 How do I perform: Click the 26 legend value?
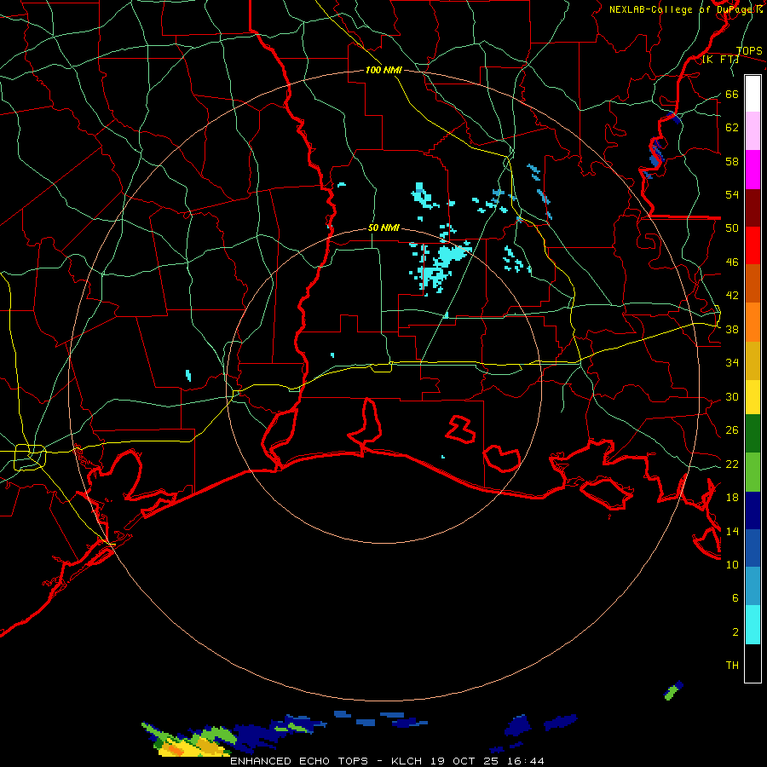click(x=732, y=430)
